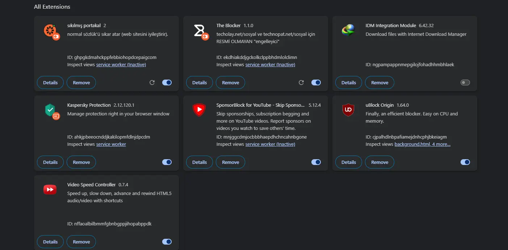Click uBlock Origin ID cjpalhdlnbpafiamejdnhcphjbkeiagm
The width and height of the screenshot is (508, 250).
406,137
